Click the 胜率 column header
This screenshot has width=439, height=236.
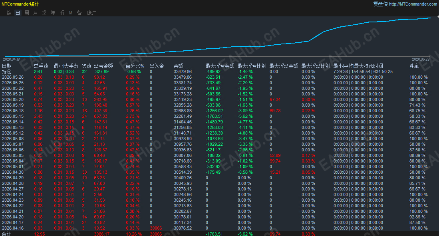(414, 66)
